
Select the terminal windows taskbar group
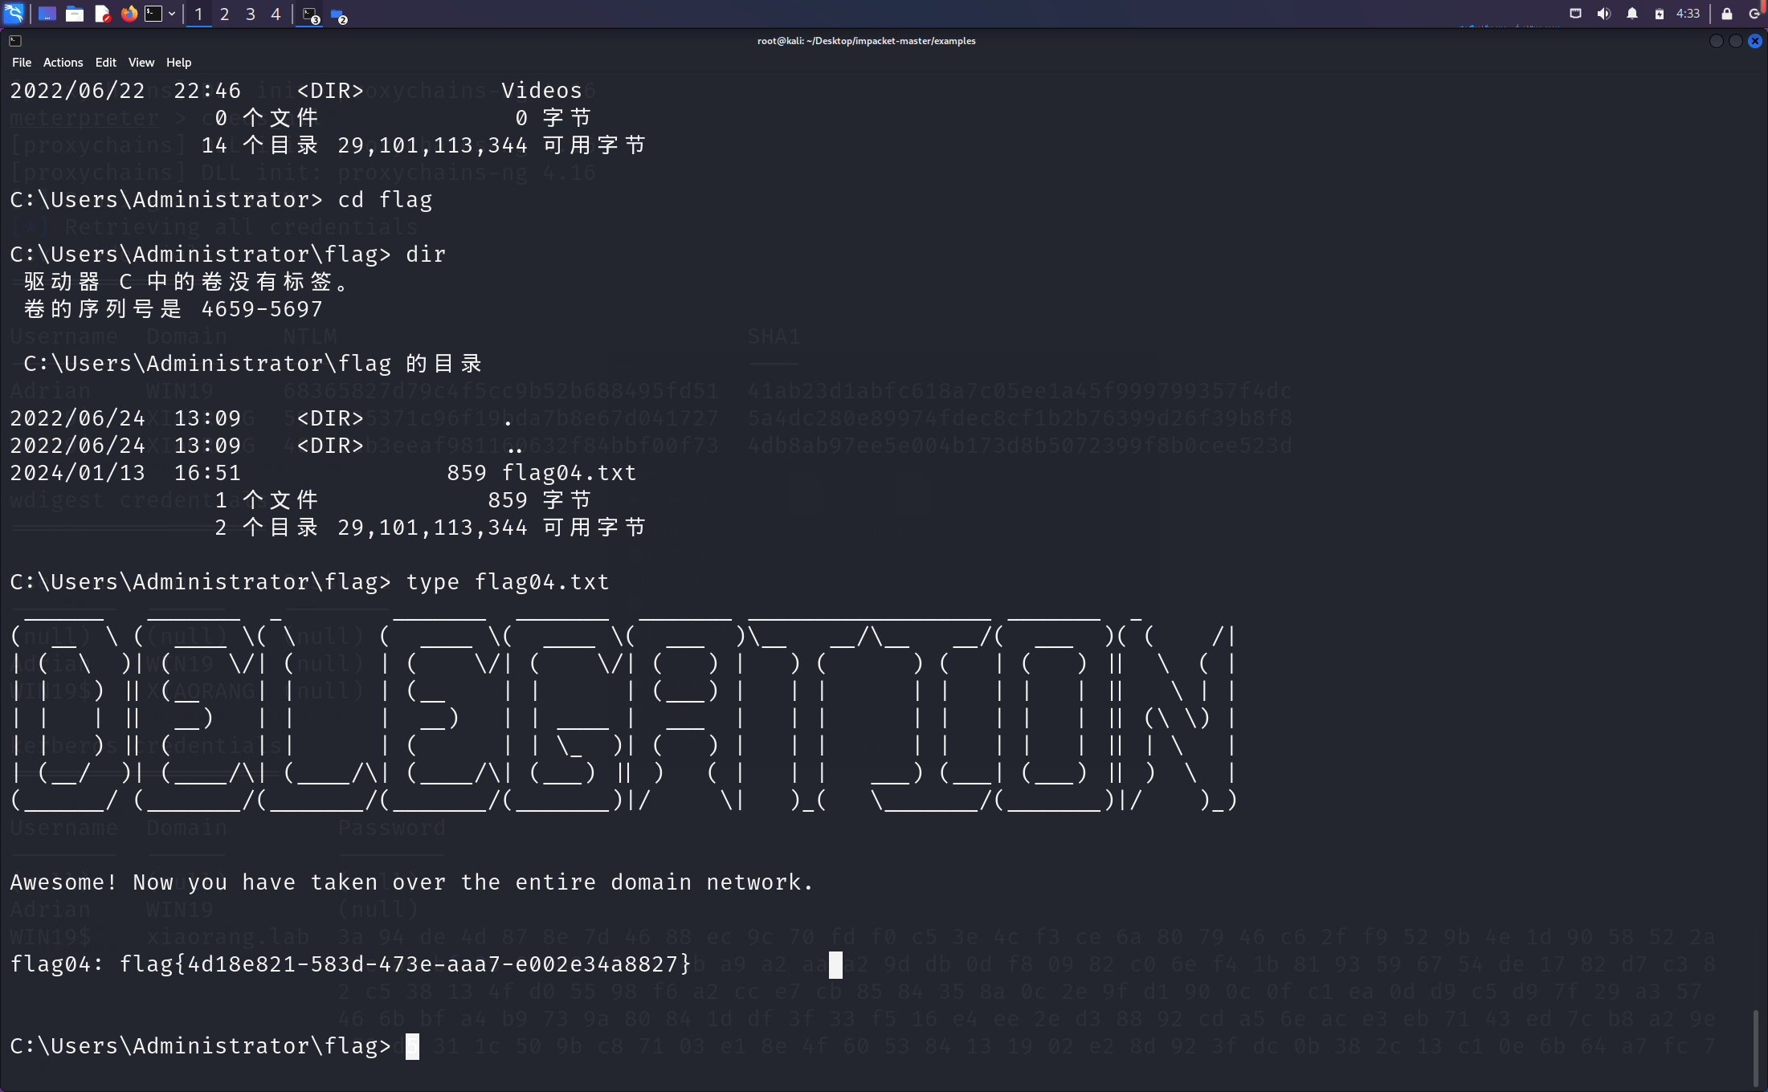311,14
